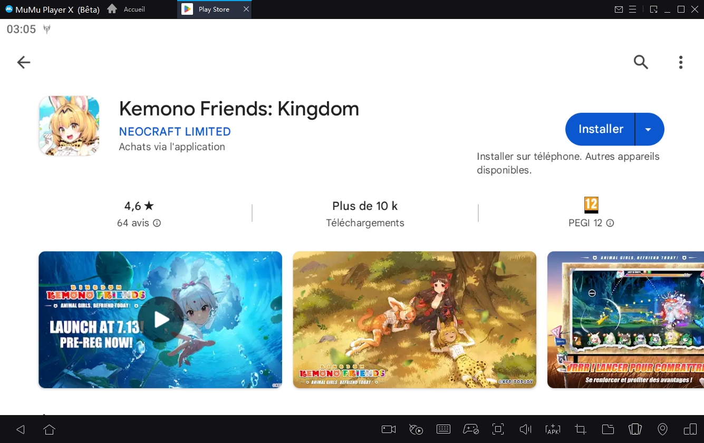This screenshot has width=704, height=443.
Task: Open MuMu Player messages inbox
Action: click(618, 9)
